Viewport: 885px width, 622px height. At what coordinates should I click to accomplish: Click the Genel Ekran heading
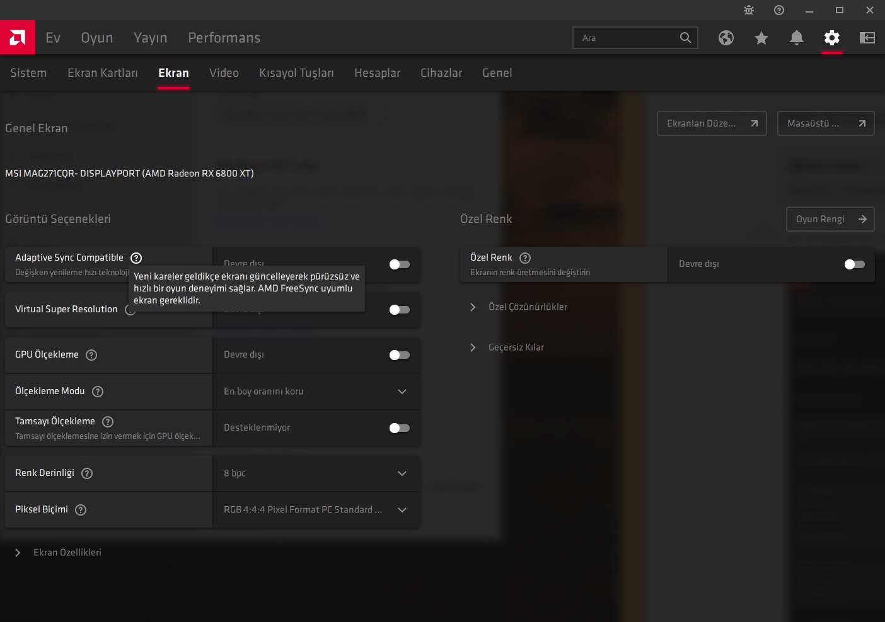[37, 128]
